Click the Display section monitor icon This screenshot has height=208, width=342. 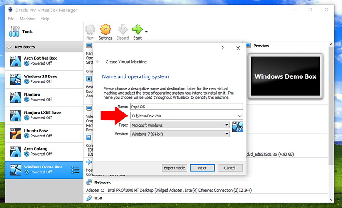tap(89, 108)
